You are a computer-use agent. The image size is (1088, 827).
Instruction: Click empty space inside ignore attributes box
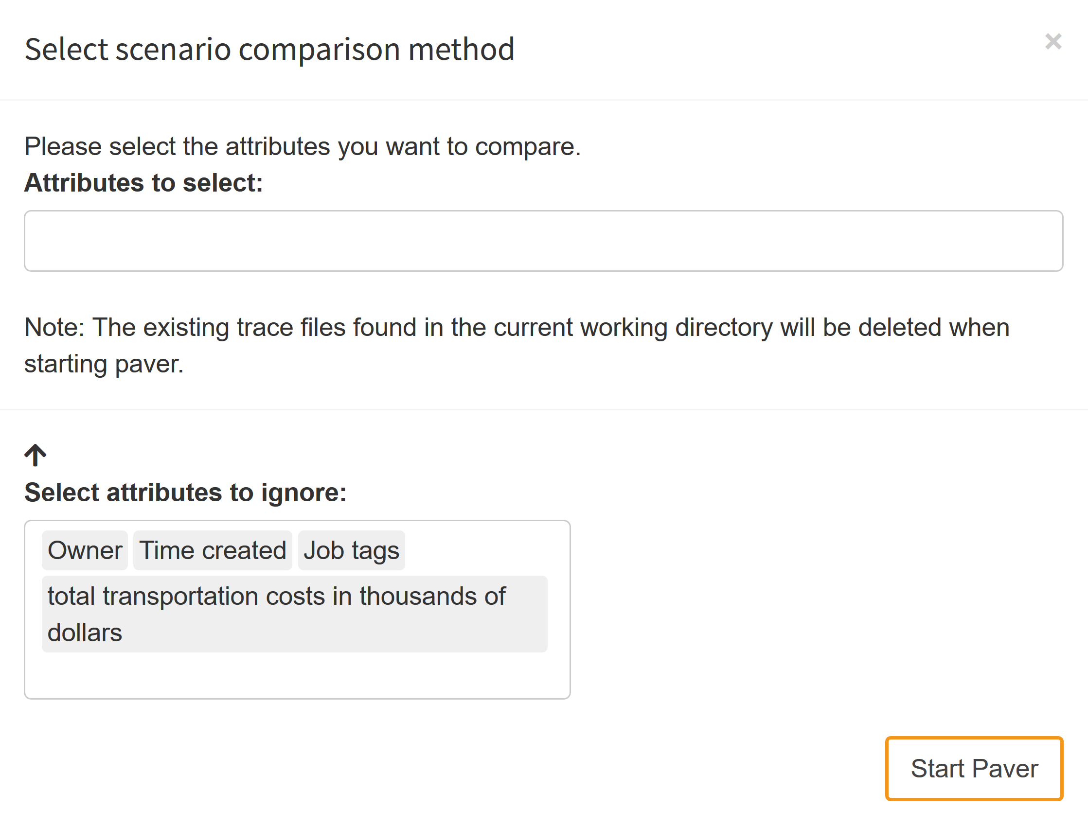[x=295, y=677]
